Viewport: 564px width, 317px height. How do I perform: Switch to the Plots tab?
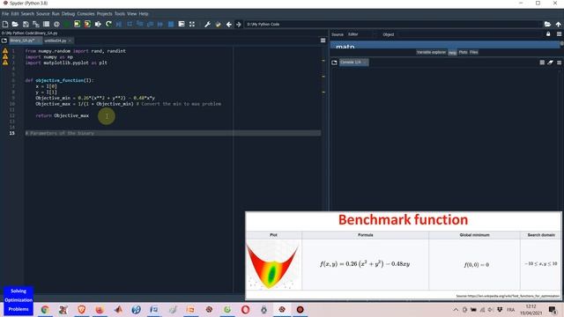pyautogui.click(x=463, y=52)
